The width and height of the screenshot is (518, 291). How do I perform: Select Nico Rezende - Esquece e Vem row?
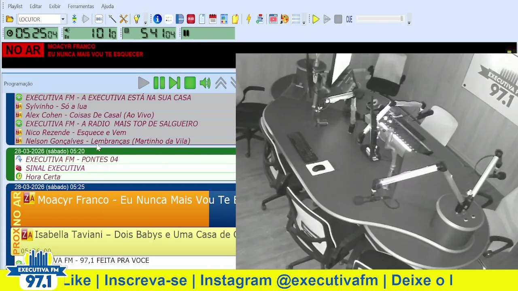click(x=125, y=133)
